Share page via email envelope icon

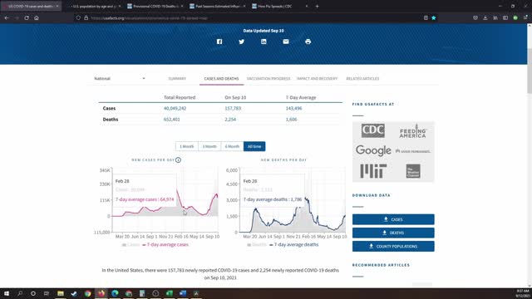[x=286, y=42]
